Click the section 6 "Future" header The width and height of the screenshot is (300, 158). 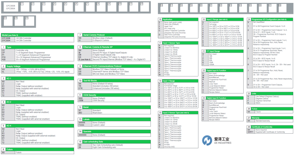(37, 149)
